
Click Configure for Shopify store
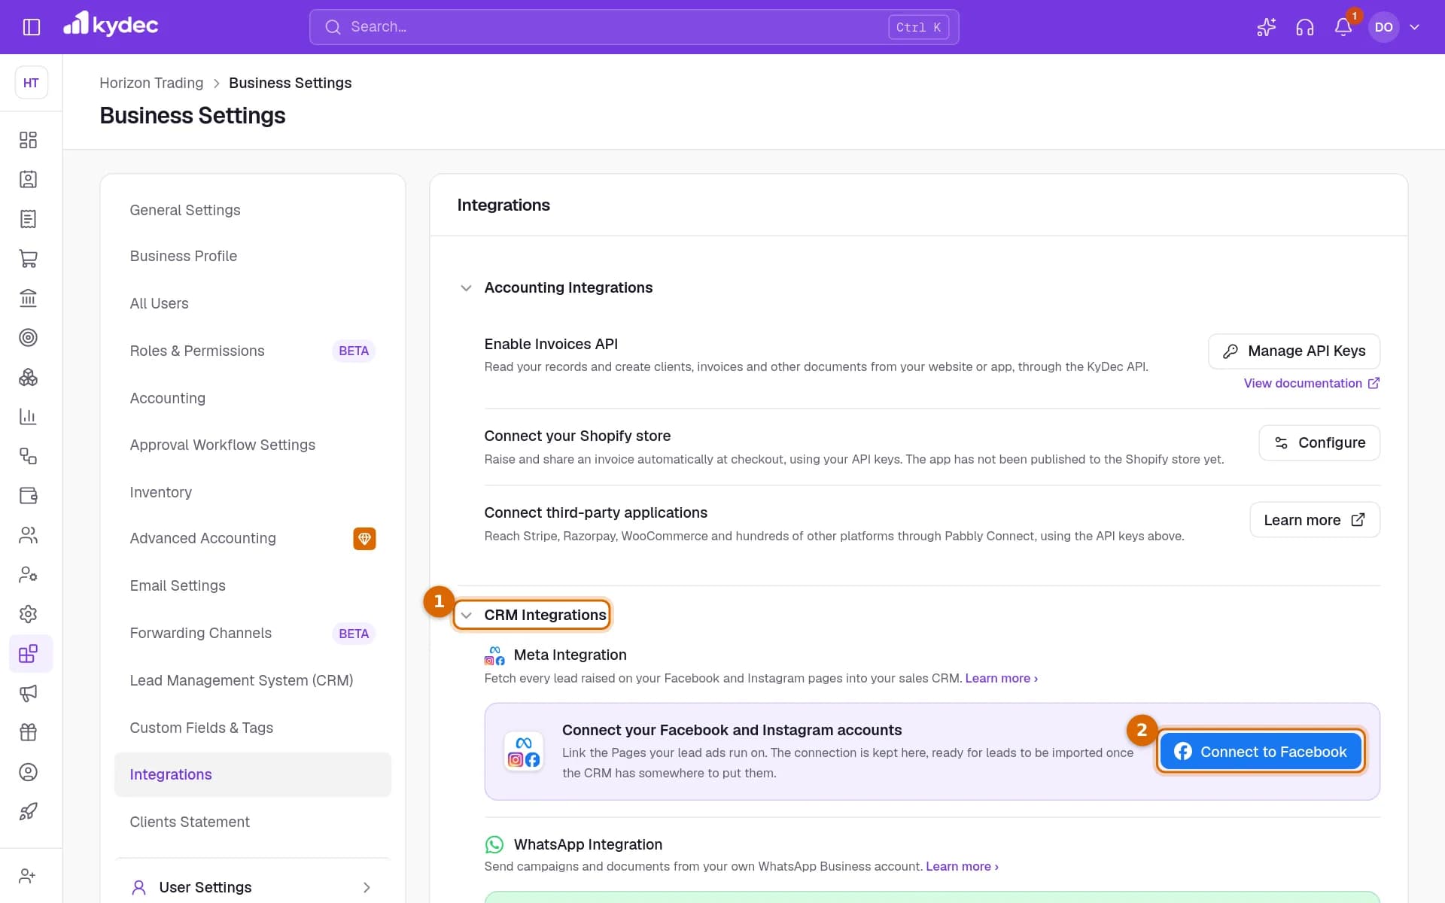tap(1319, 443)
